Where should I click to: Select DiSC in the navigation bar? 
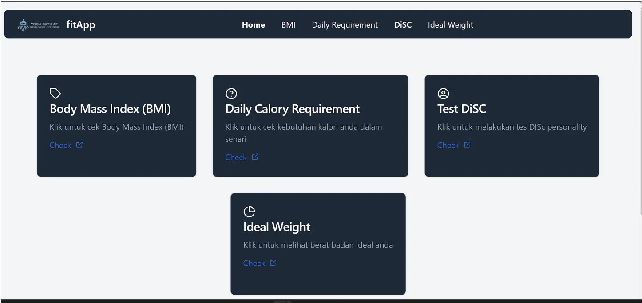pyautogui.click(x=403, y=25)
